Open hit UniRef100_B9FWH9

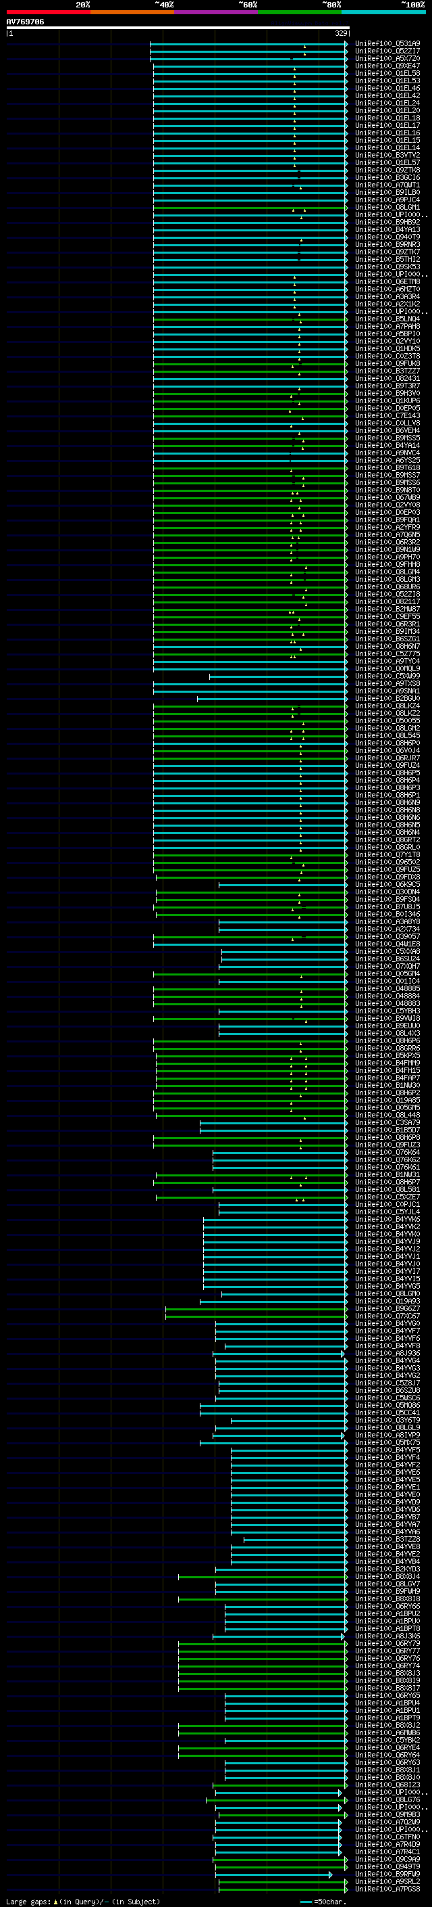click(387, 1592)
